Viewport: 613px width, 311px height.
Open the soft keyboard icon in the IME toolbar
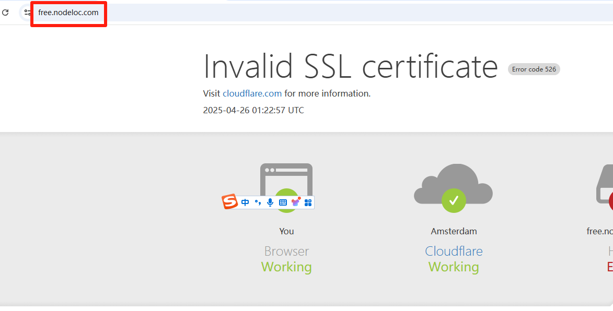pos(283,202)
